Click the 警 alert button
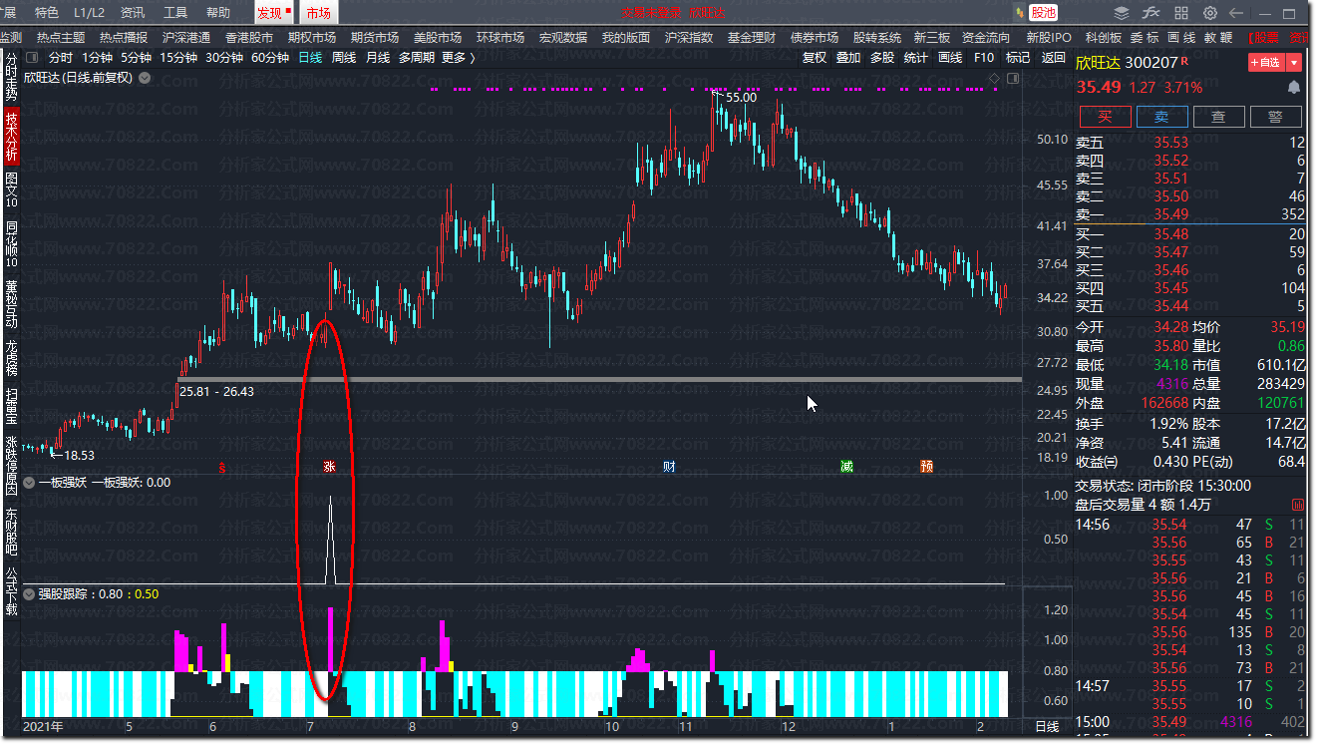1317x744 pixels. click(1275, 117)
